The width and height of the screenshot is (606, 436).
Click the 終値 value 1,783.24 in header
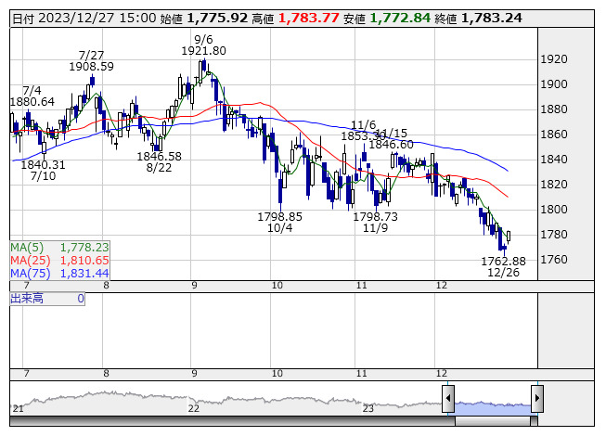click(x=492, y=19)
